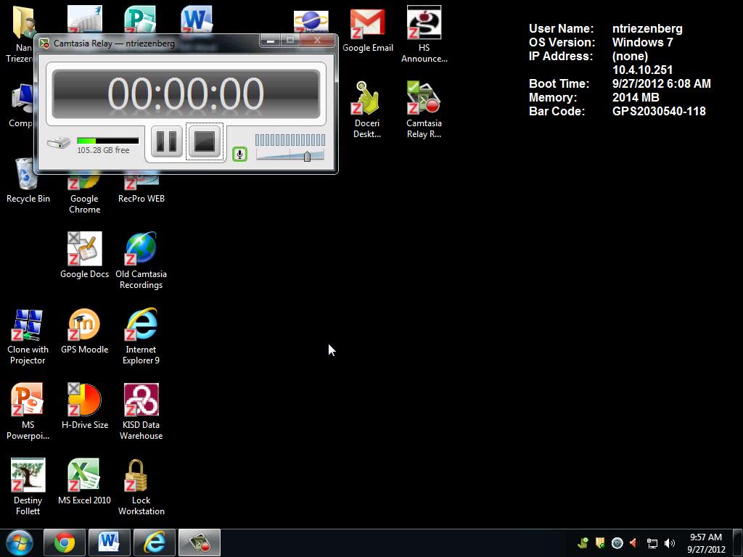743x557 pixels.
Task: Open the Google Email desktop shortcut
Action: tap(368, 30)
